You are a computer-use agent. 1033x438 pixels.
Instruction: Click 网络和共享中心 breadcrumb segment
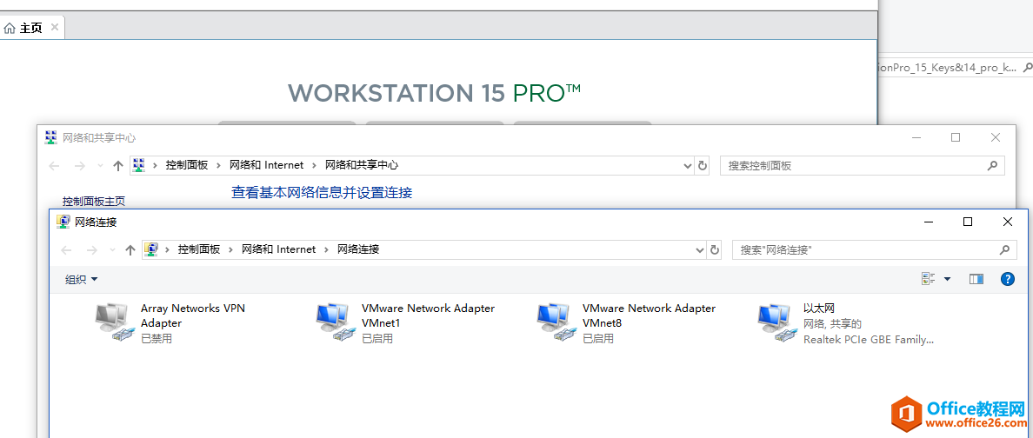coord(362,165)
